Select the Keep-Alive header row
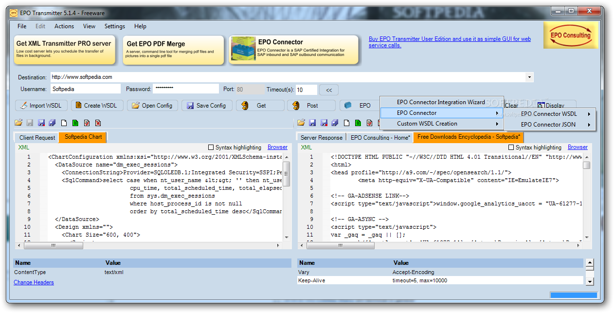The image size is (614, 313). point(440,280)
